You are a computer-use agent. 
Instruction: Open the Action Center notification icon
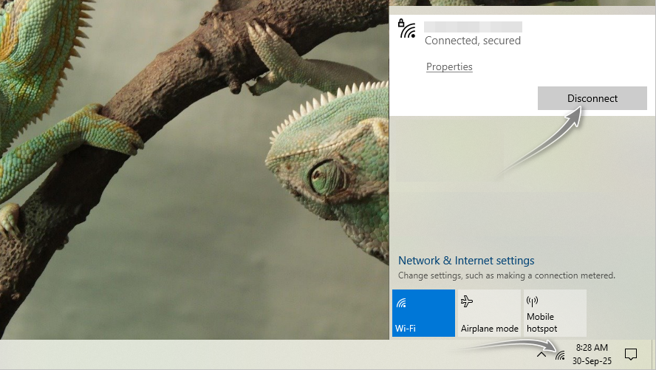point(631,354)
